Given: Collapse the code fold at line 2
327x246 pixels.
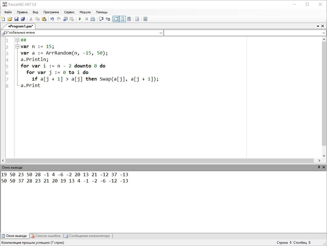Looking at the screenshot, I should point(17,47).
